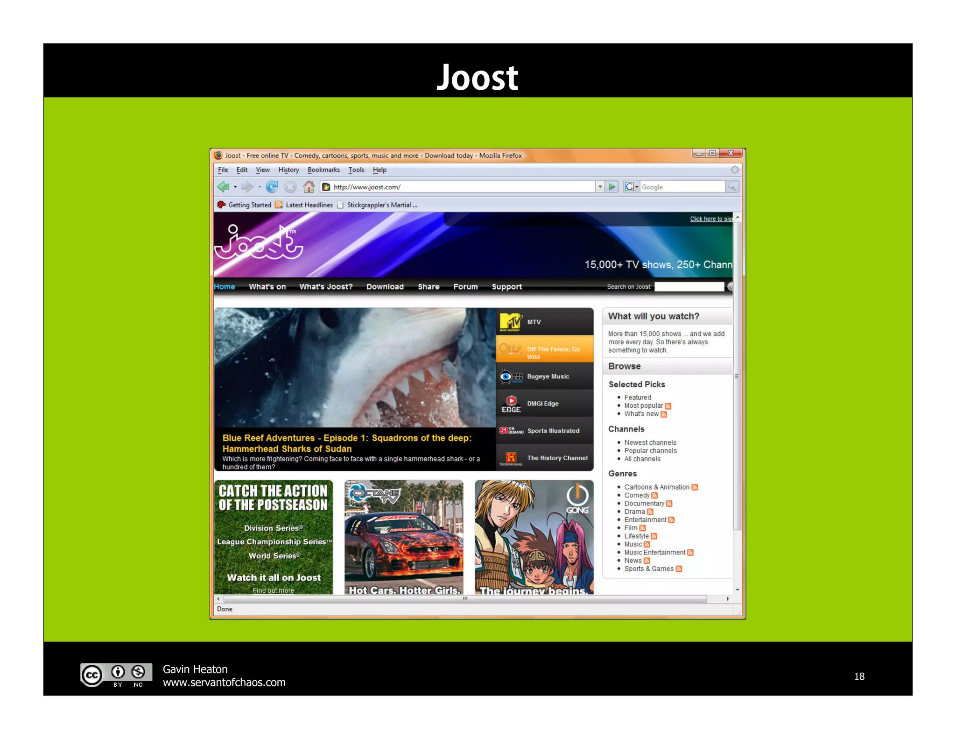This screenshot has width=956, height=739.
Task: Open the forward button history dropdown
Action: click(x=259, y=187)
